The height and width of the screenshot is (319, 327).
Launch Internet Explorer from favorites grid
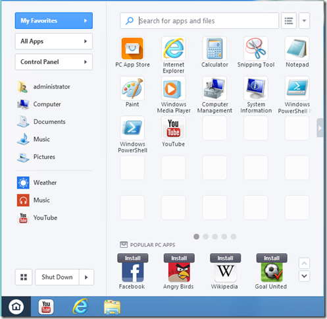click(x=174, y=49)
